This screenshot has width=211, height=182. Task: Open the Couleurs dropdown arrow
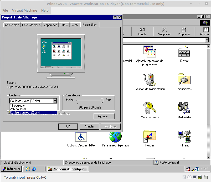pos(55,101)
